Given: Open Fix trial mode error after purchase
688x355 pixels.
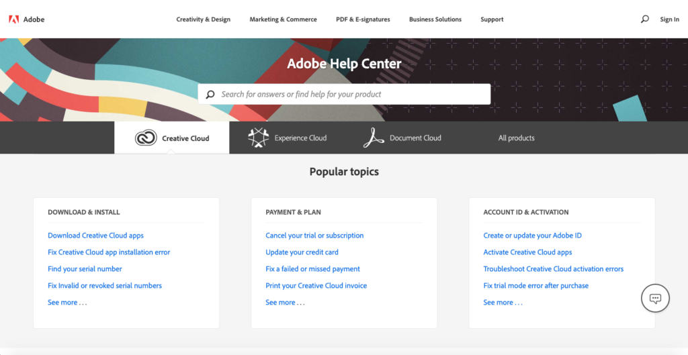Looking at the screenshot, I should tap(535, 285).
